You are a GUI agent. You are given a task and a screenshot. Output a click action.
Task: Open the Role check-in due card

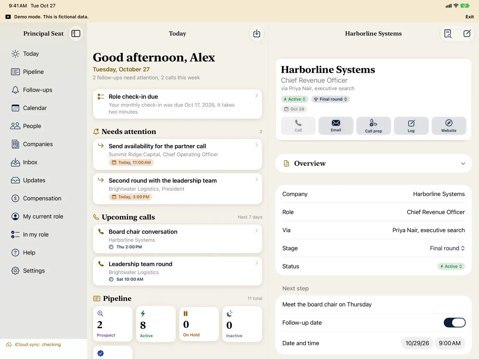click(178, 104)
